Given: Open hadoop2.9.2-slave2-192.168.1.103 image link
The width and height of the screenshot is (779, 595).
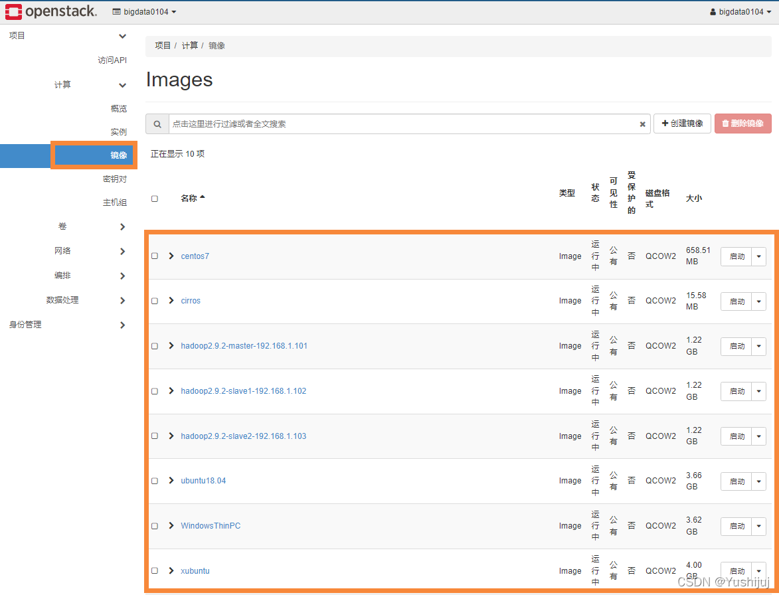Looking at the screenshot, I should tap(244, 436).
